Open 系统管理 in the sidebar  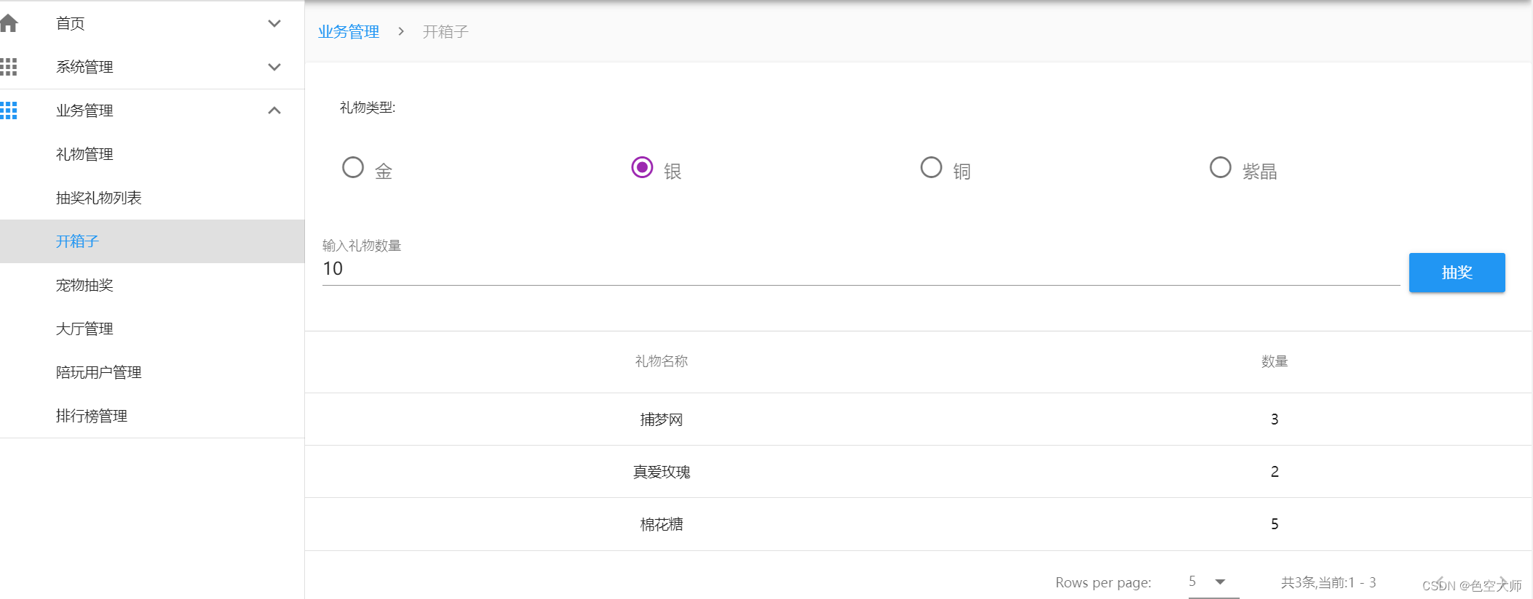[84, 67]
